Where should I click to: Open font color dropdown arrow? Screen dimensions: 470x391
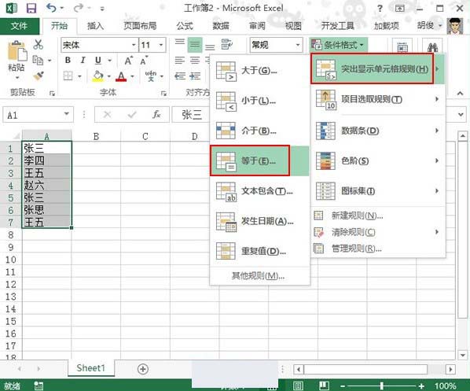132,76
